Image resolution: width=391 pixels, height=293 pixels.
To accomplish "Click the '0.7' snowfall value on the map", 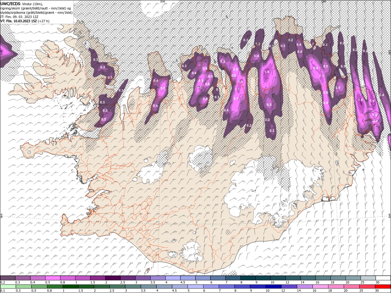I will pyautogui.click(x=236, y=99).
